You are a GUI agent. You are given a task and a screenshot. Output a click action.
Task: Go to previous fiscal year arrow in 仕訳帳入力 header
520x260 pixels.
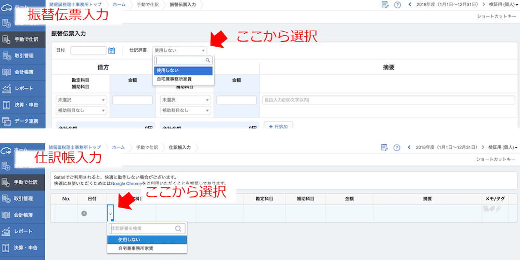pos(410,147)
